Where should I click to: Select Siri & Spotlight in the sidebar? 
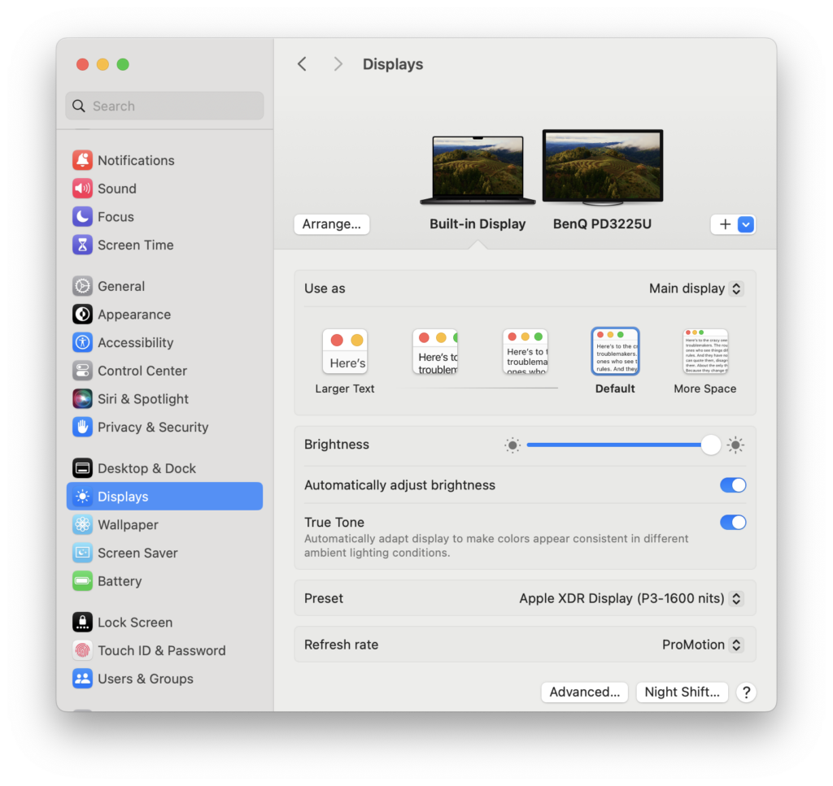164,398
